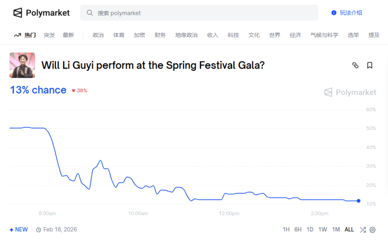The image size is (388, 243).
Task: Open the 玩法介绍 link
Action: pos(351,12)
